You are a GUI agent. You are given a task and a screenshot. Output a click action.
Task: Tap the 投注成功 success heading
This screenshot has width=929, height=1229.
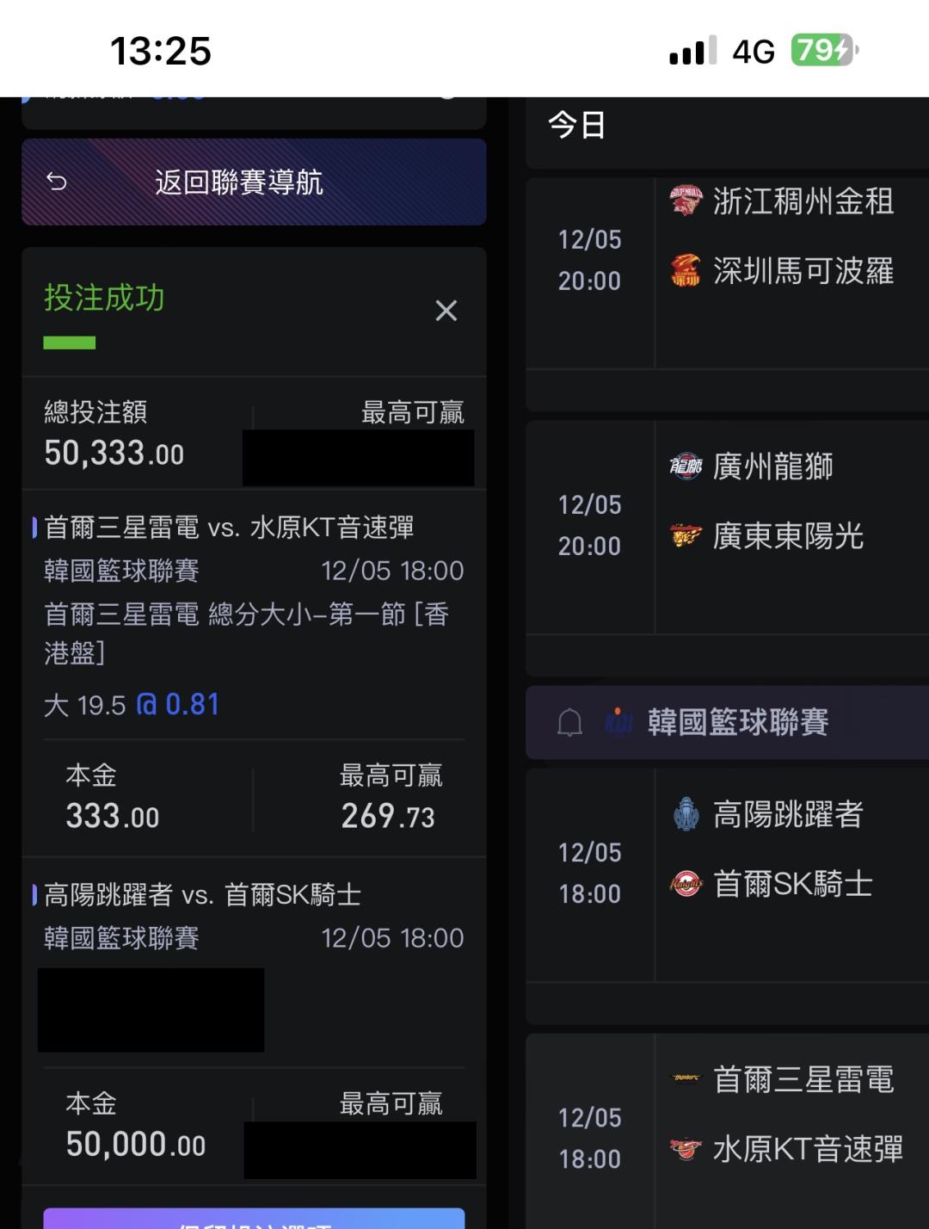(104, 298)
